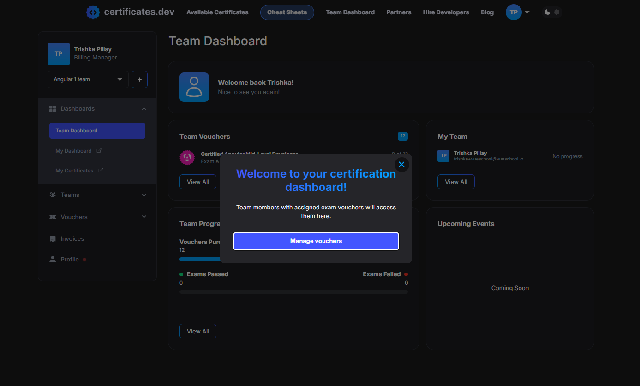Open the Angular 1 team dropdown
This screenshot has height=386, width=640.
pyautogui.click(x=88, y=79)
